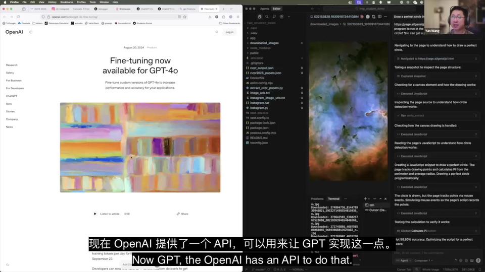The height and width of the screenshot is (272, 485).
Task: Click the Log in button on OpenAI
Action: click(x=229, y=32)
